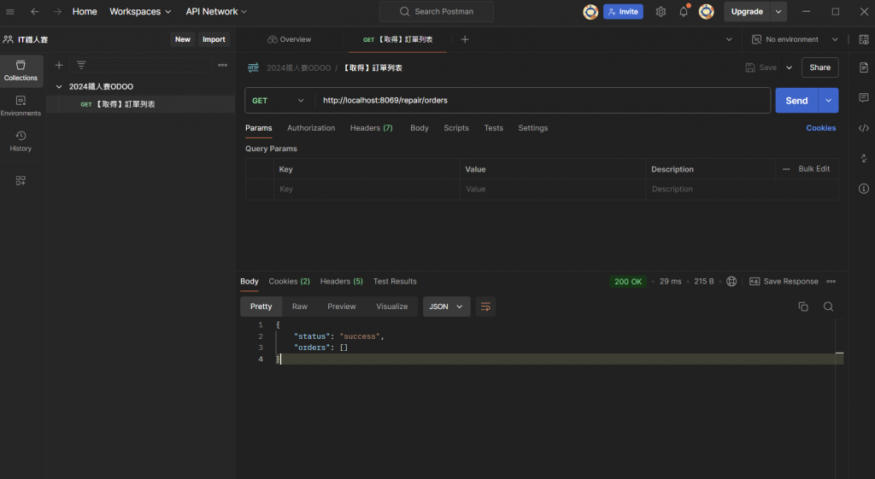Focus the Search Postman field

[x=437, y=12]
